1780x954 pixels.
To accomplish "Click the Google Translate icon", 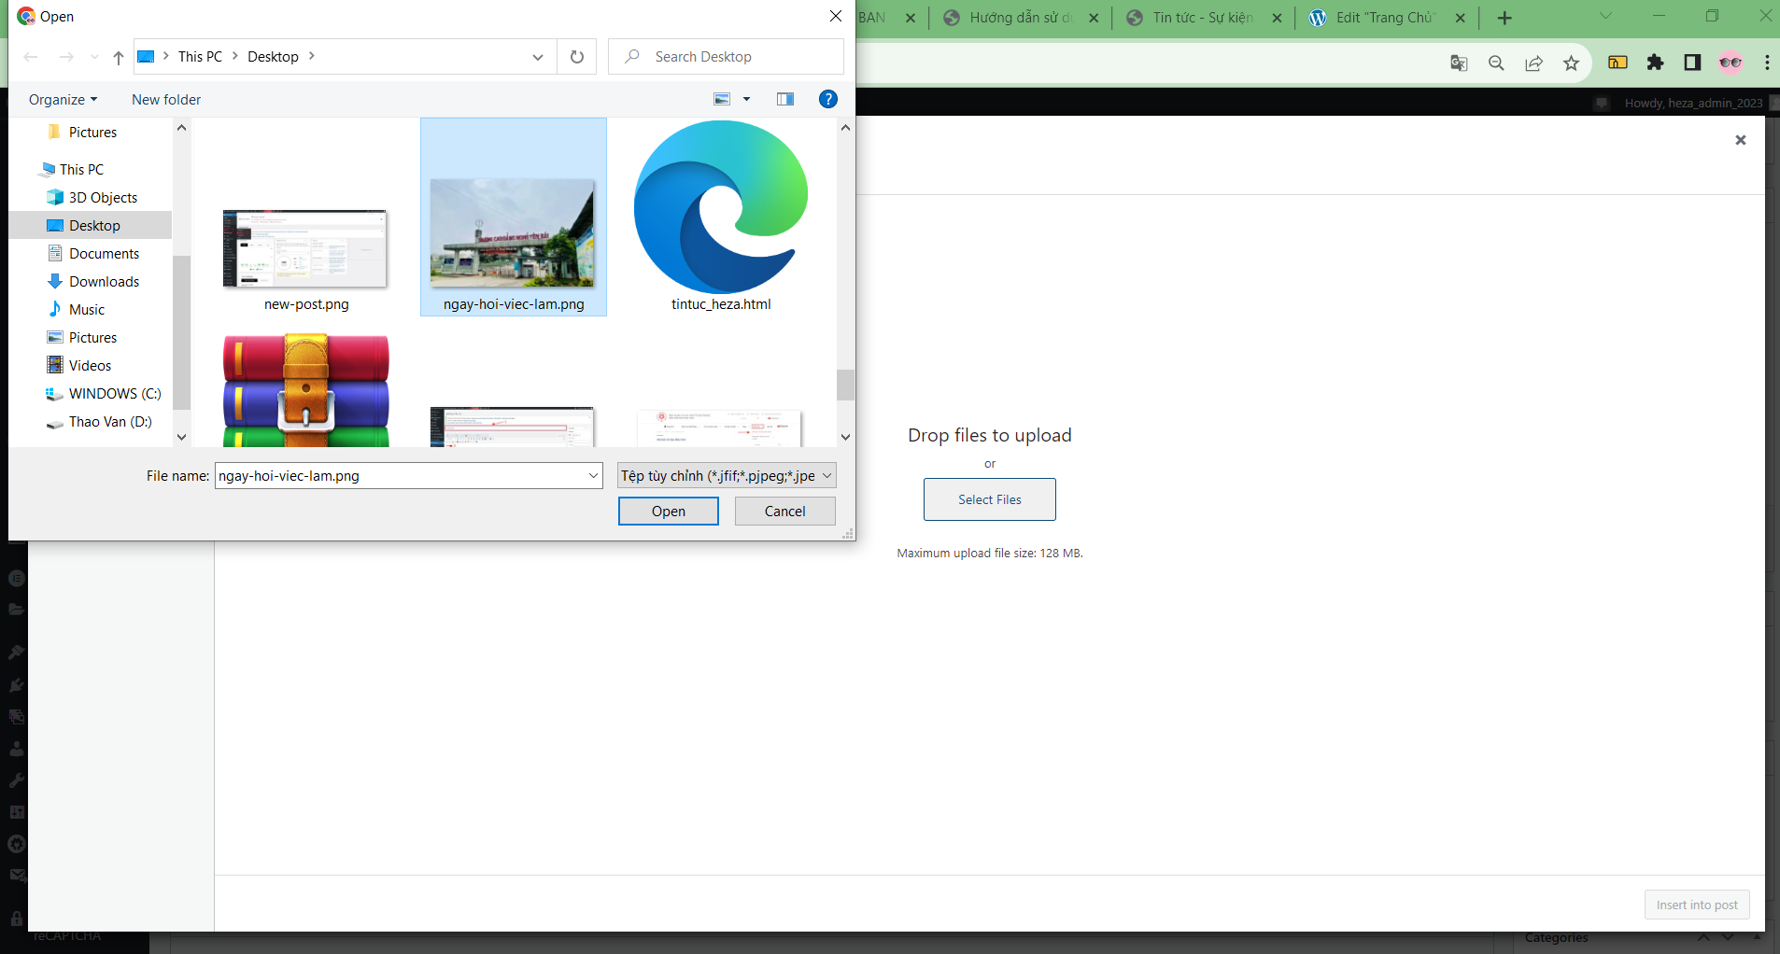I will pyautogui.click(x=1459, y=63).
